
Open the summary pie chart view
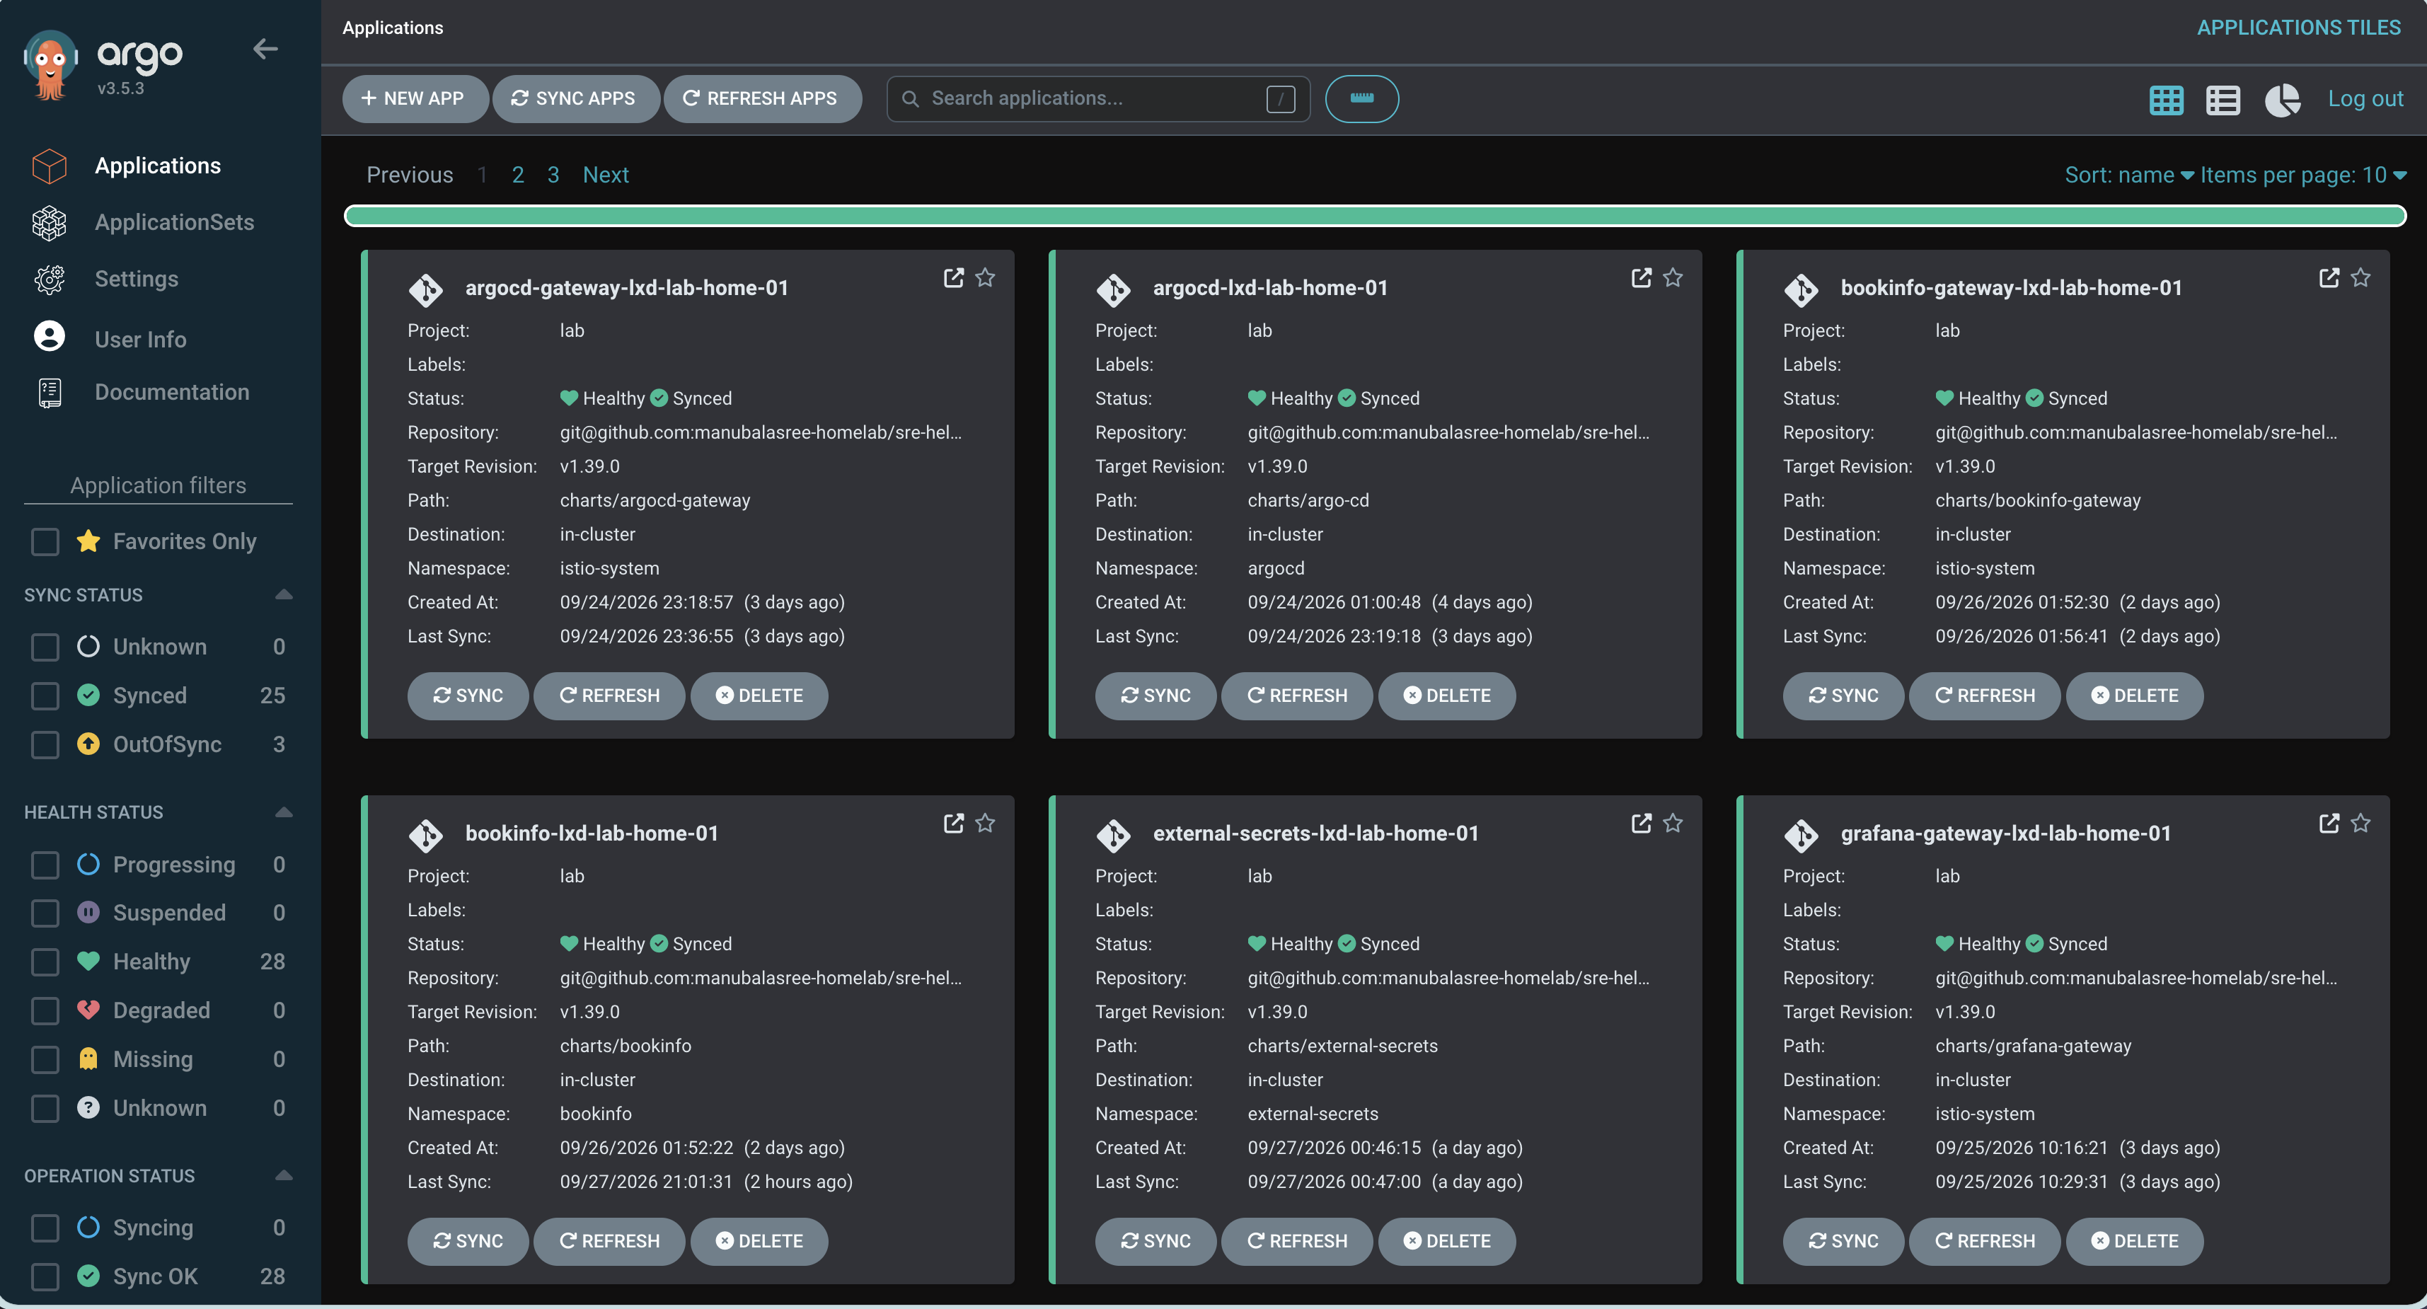2282,99
